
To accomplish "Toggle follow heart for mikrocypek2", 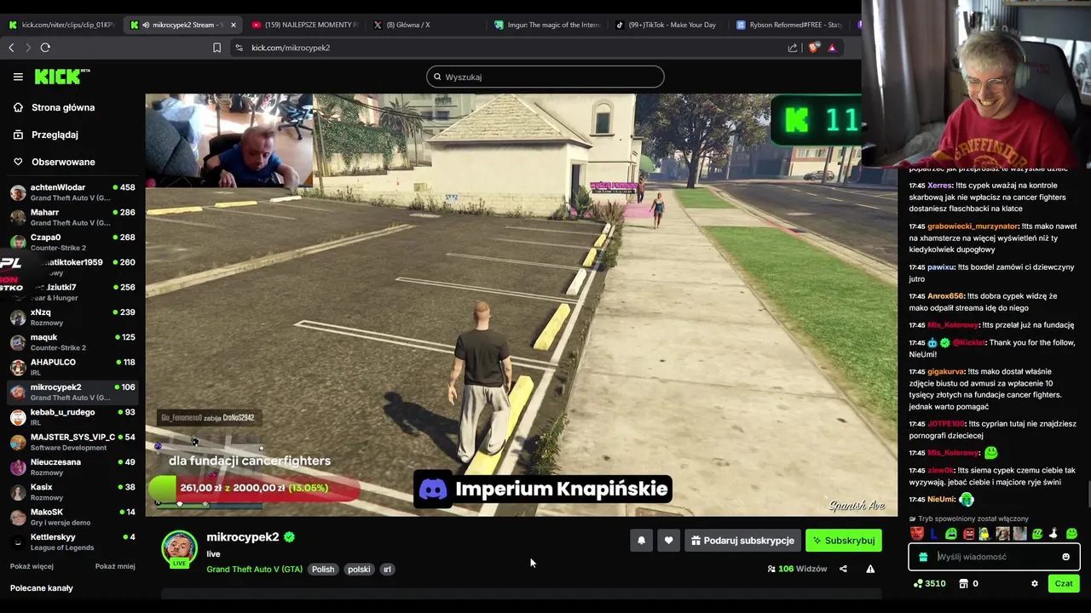I will [x=668, y=541].
